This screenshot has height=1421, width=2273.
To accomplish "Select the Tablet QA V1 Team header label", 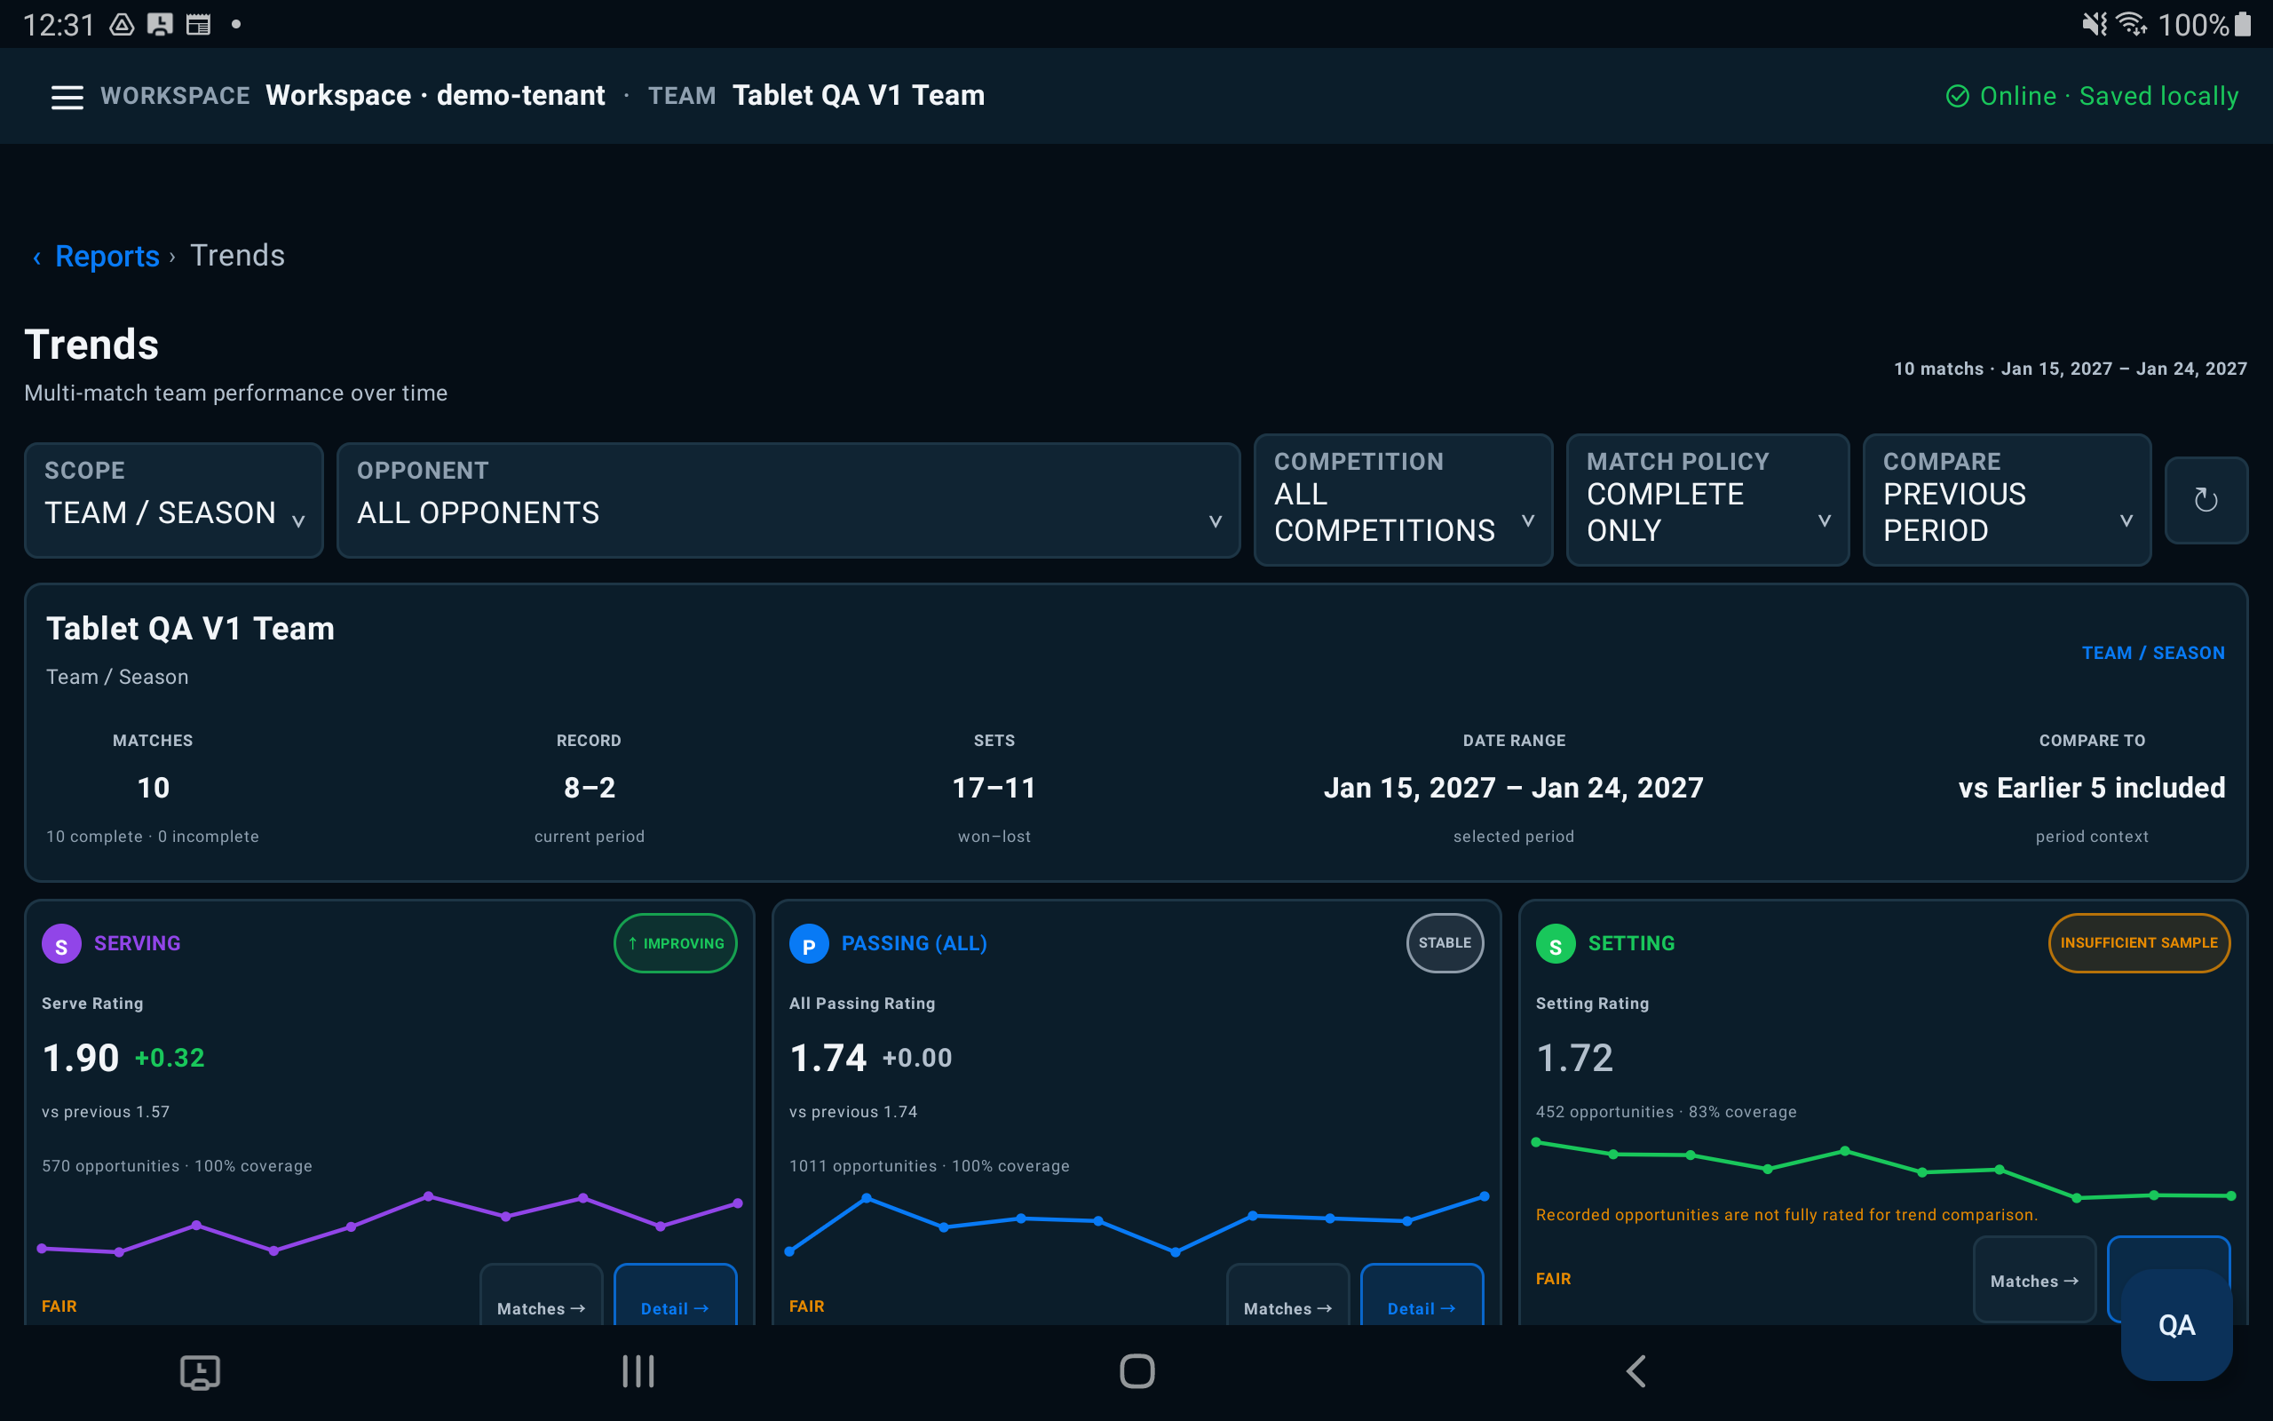I will pos(859,96).
